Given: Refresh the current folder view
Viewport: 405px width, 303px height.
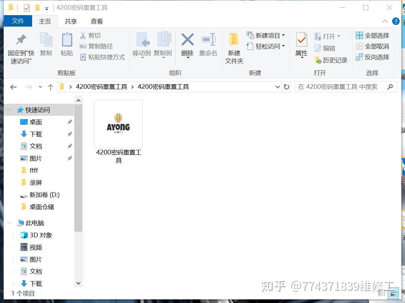Looking at the screenshot, I should (287, 87).
